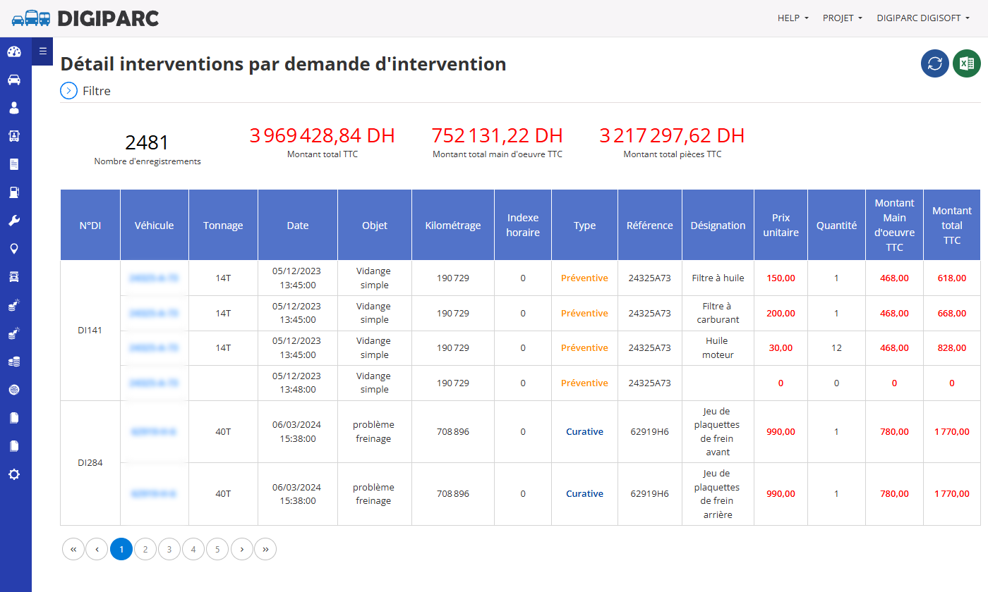Viewport: 988px width, 592px height.
Task: Open the user person icon in sidebar
Action: coord(14,108)
